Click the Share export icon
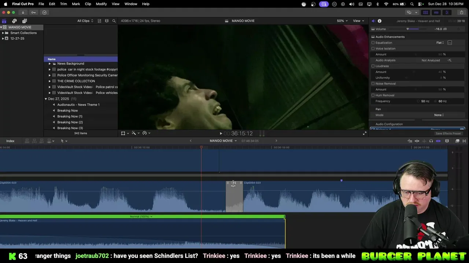The width and height of the screenshot is (469, 263). pyautogui.click(x=462, y=12)
